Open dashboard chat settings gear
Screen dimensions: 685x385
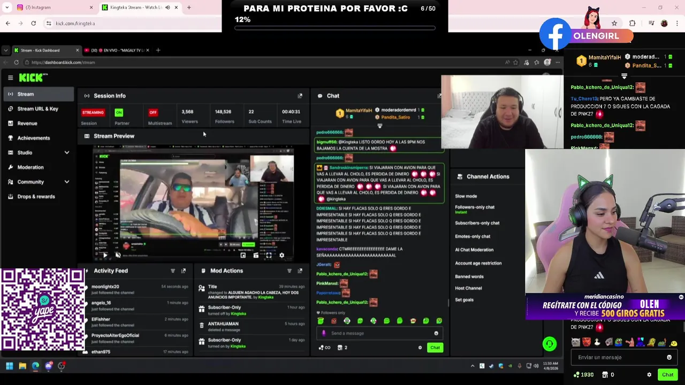coord(420,348)
